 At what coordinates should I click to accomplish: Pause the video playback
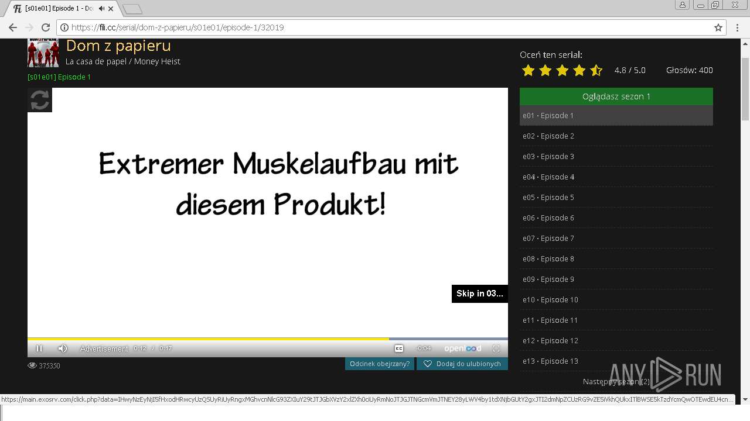39,348
